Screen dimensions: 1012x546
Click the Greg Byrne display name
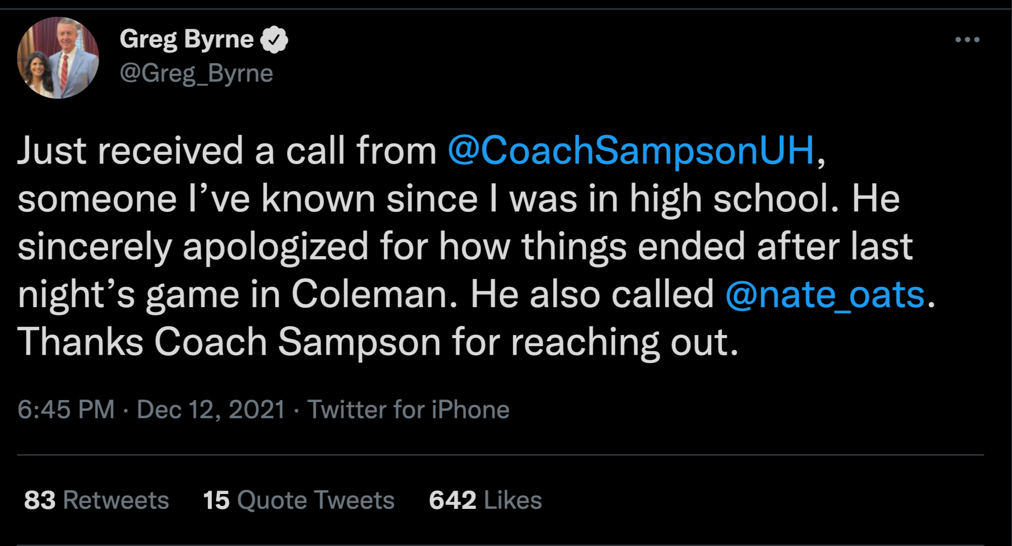[187, 39]
